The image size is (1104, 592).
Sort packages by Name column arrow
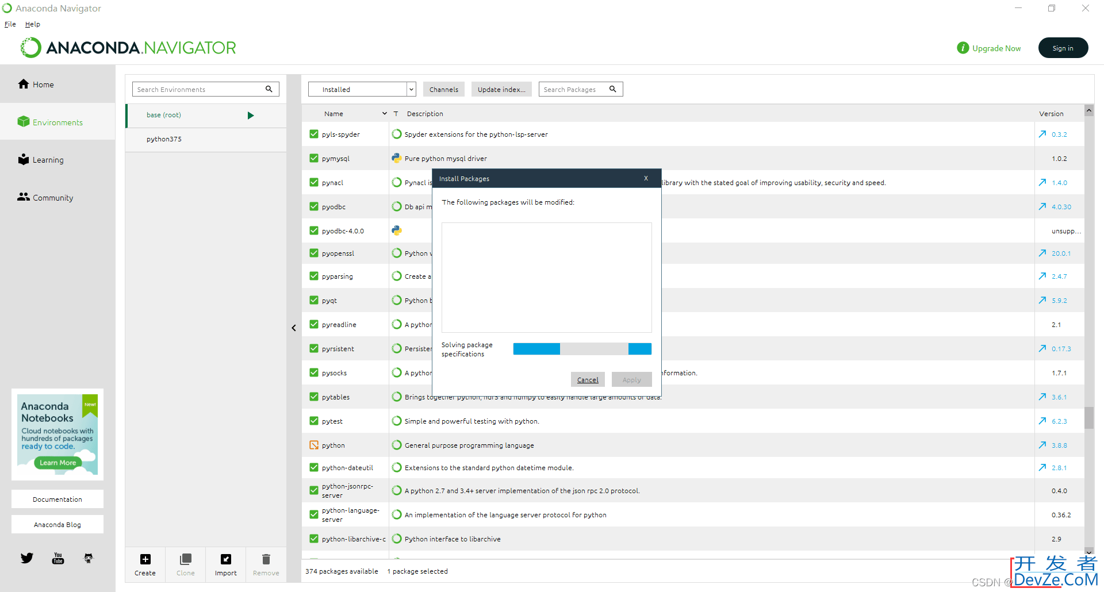coord(385,114)
